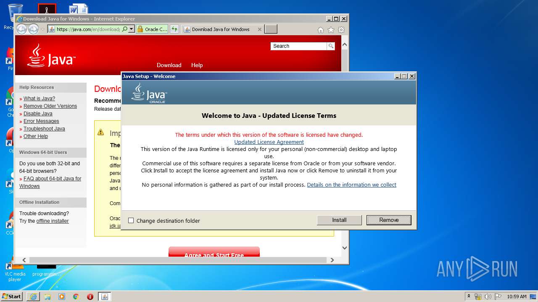Open the network tray icon
Screen dimensions: 538x302
coord(478,297)
